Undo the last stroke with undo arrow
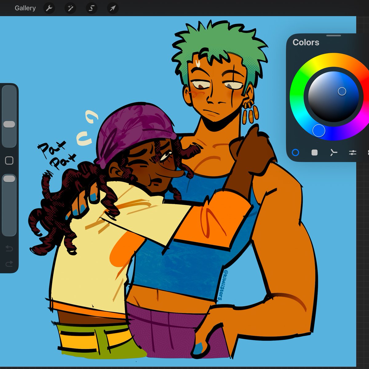Screen dimensions: 369x369 [9, 248]
